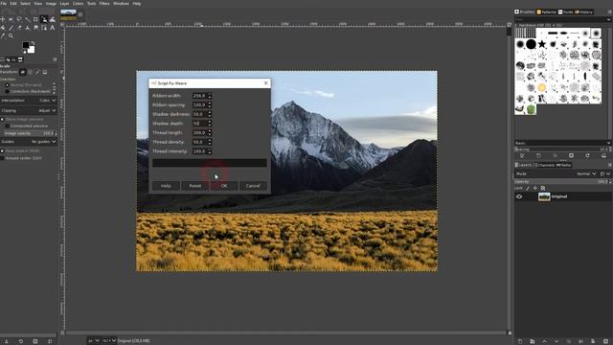Select the Text tool (A icon)

(52, 28)
